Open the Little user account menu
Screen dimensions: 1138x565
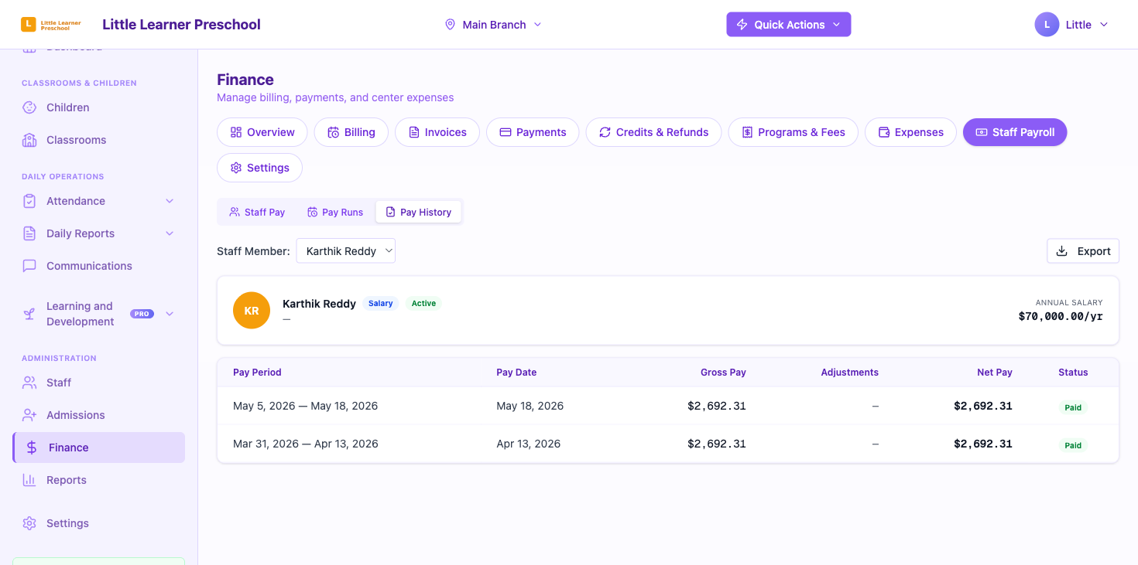(x=1072, y=25)
